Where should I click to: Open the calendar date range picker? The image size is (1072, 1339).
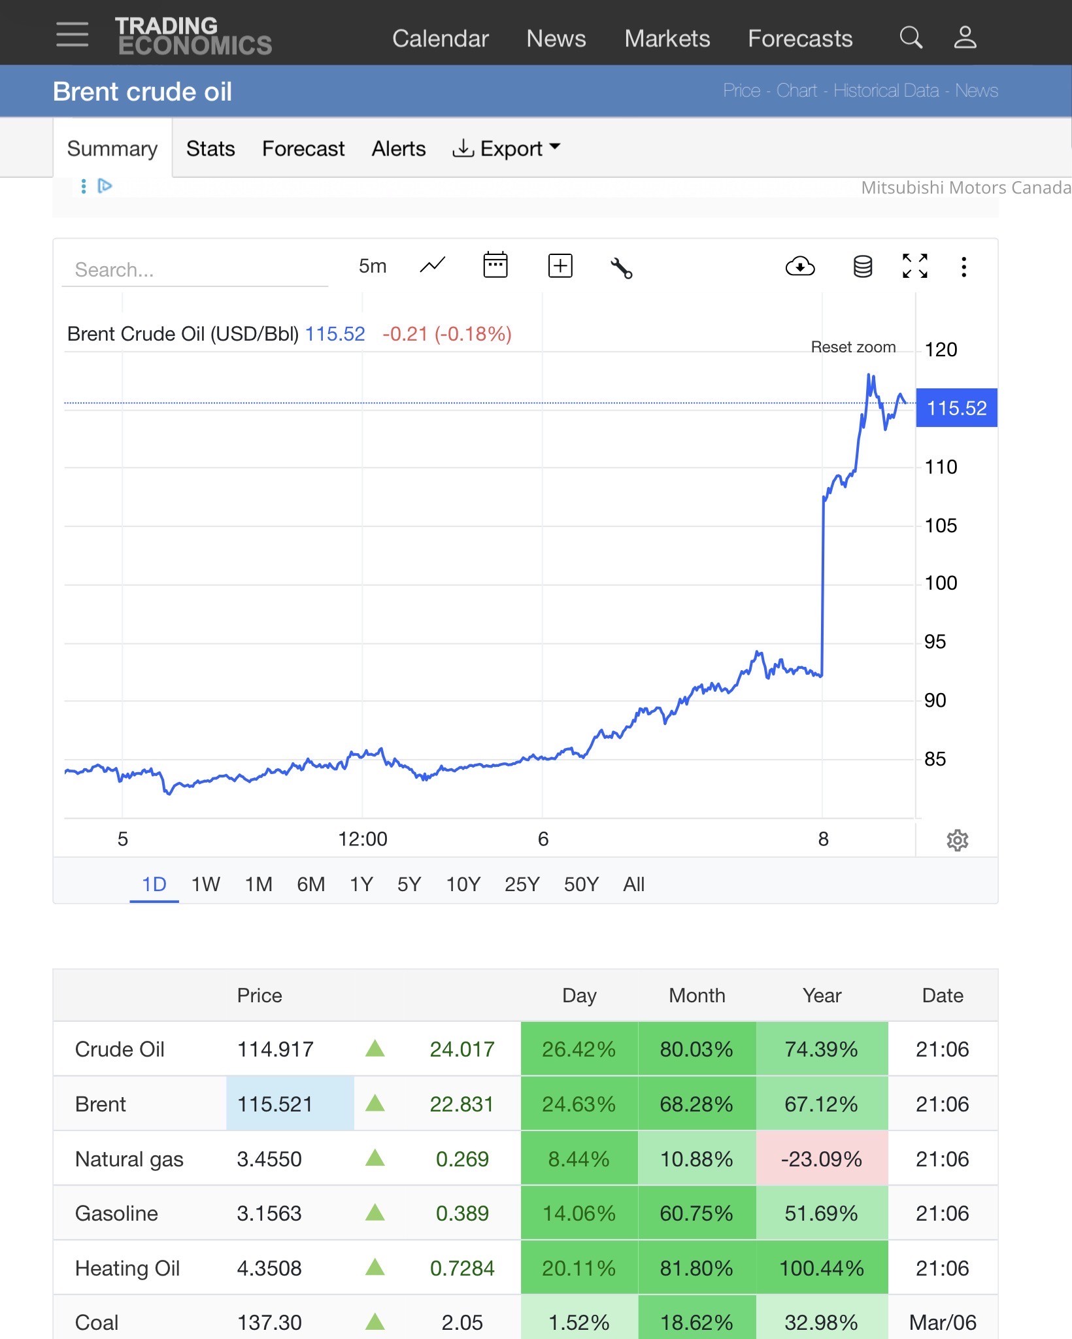coord(495,265)
